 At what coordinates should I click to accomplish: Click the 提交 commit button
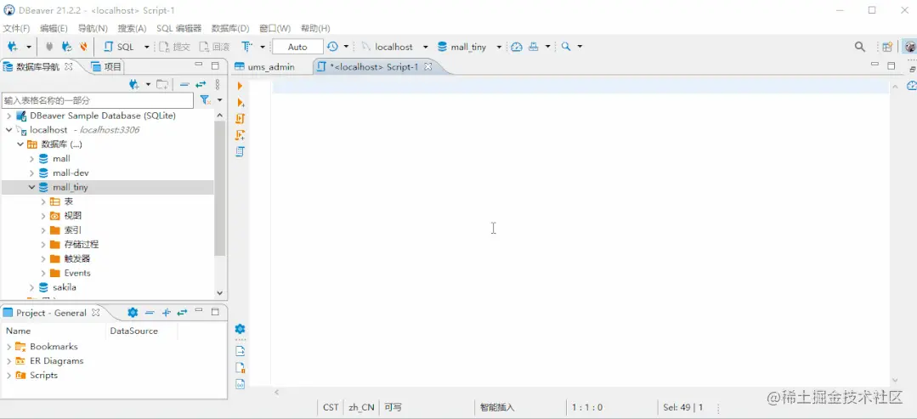point(175,47)
